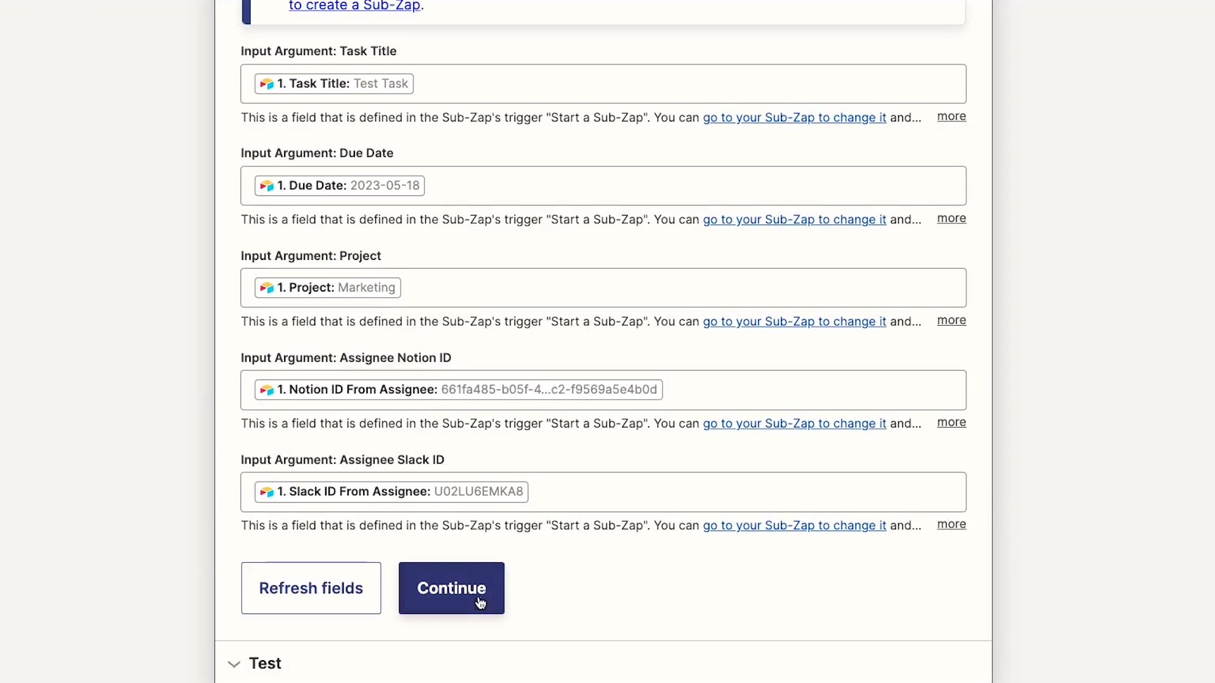The image size is (1215, 683).
Task: Expand 'more' under Due Date description
Action: click(951, 218)
